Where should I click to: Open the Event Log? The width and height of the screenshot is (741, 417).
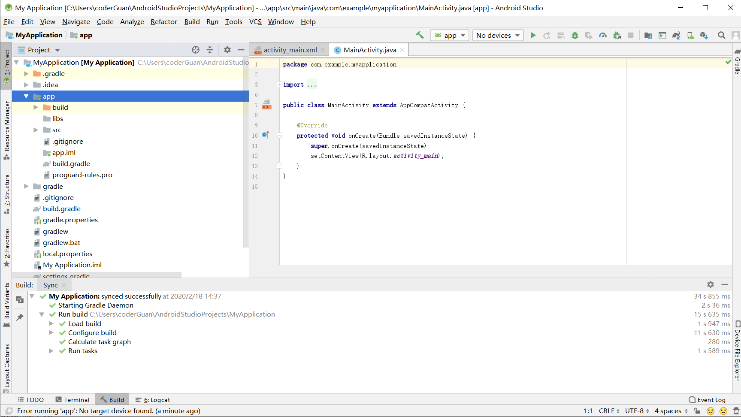point(707,399)
